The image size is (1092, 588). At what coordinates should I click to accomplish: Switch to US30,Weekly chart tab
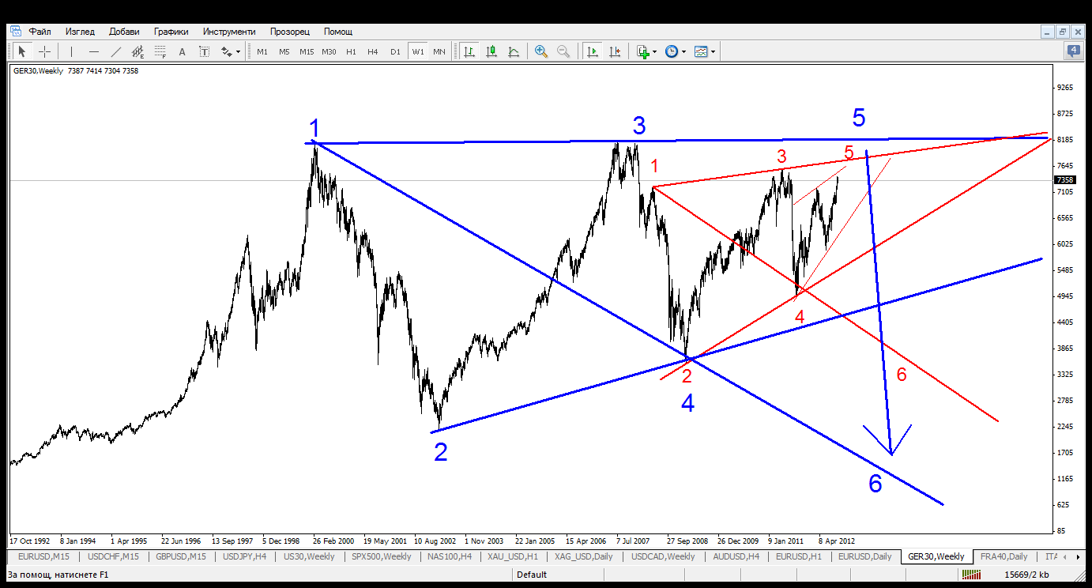[x=308, y=556]
